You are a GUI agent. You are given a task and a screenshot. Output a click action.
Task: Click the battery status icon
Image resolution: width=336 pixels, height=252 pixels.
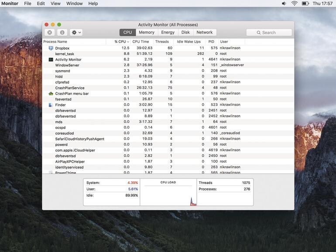pyautogui.click(x=305, y=3)
